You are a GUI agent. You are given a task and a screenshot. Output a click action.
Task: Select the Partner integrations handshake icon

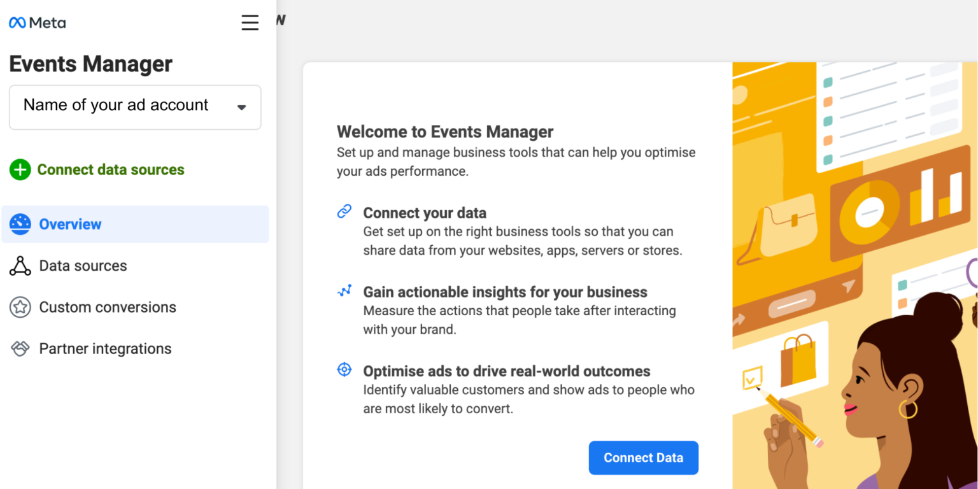(20, 348)
